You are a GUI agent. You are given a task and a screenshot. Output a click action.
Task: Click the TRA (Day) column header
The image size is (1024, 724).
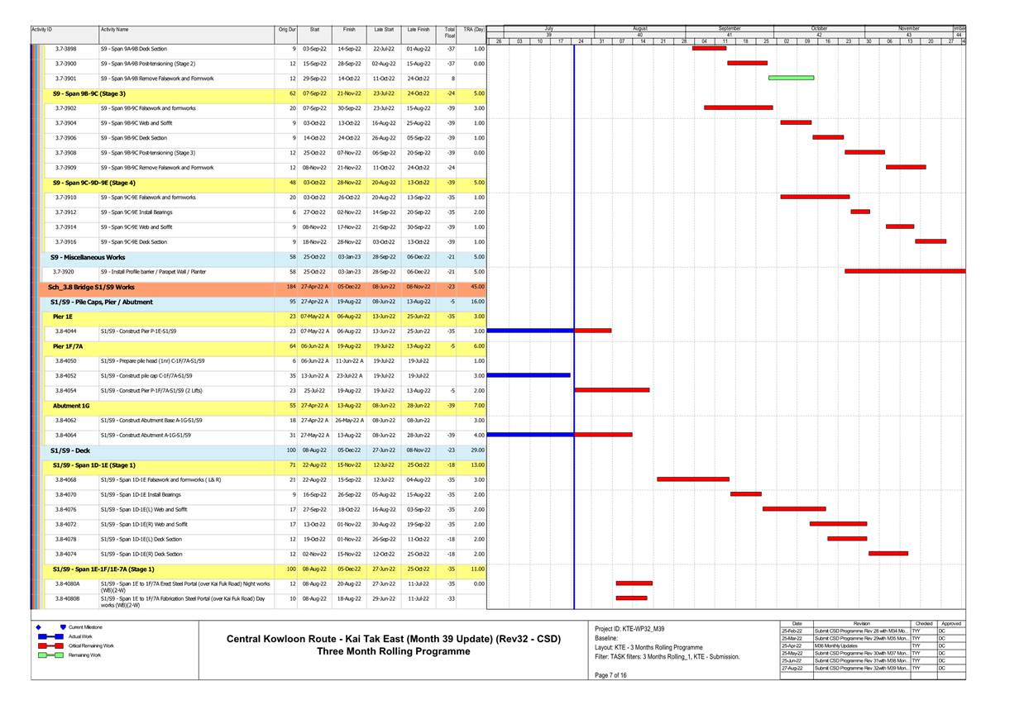point(474,31)
